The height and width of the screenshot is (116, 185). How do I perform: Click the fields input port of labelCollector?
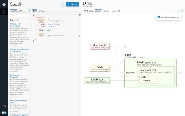pyautogui.click(x=140, y=77)
